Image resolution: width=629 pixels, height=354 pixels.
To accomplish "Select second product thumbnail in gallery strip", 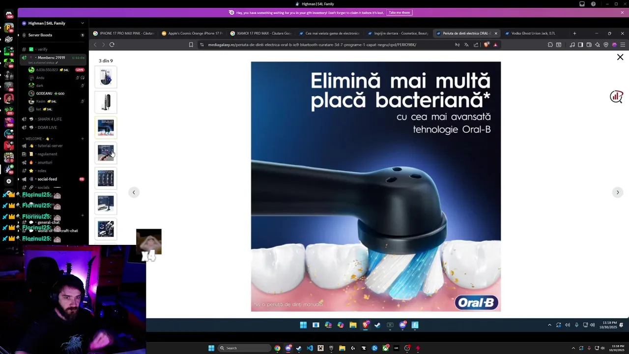I will click(106, 102).
